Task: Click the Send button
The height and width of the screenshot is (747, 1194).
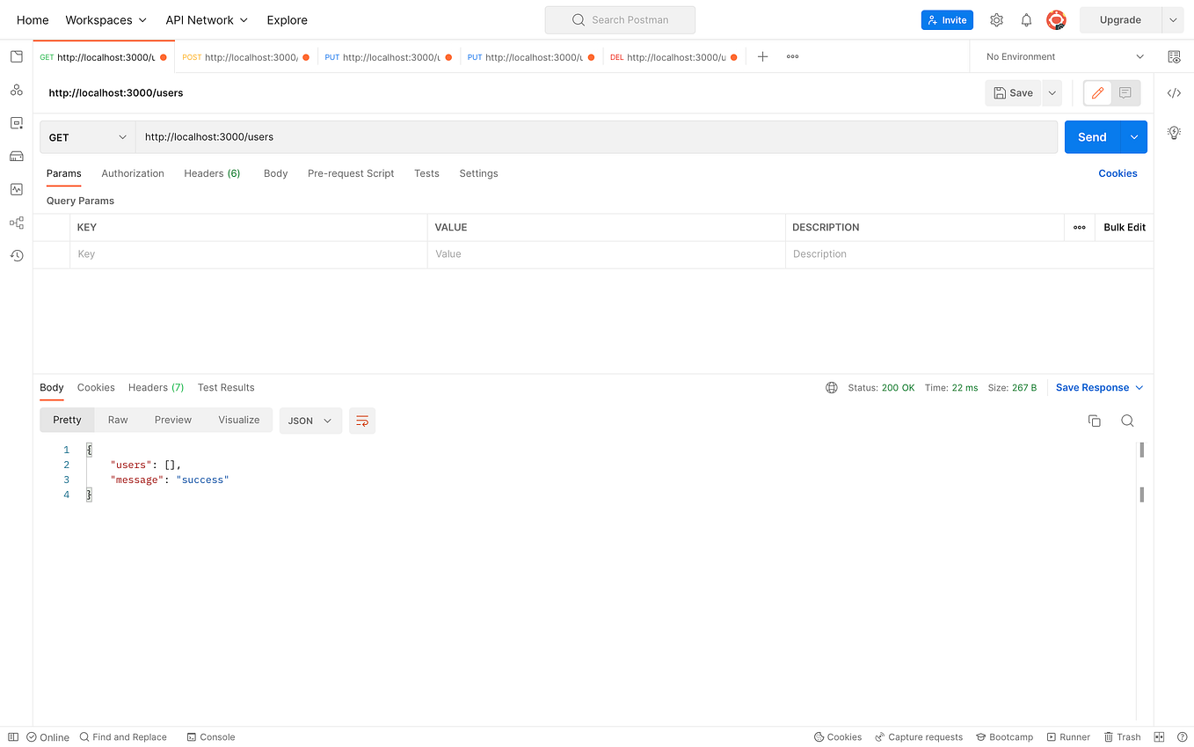Action: (1091, 136)
